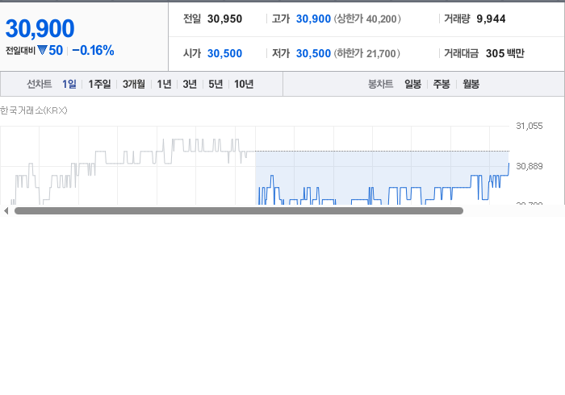This screenshot has width=565, height=395.
Task: Click the 시가 value 30,500
Action: tap(225, 53)
